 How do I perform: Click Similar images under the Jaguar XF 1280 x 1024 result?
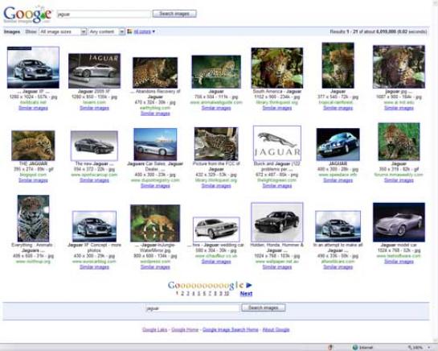[x=33, y=108]
